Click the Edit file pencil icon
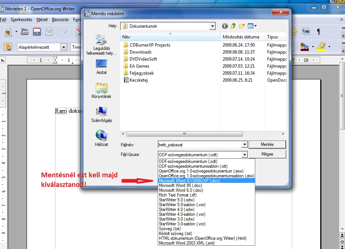Image resolution: width=345 pixels, height=249 pixels. (64, 32)
